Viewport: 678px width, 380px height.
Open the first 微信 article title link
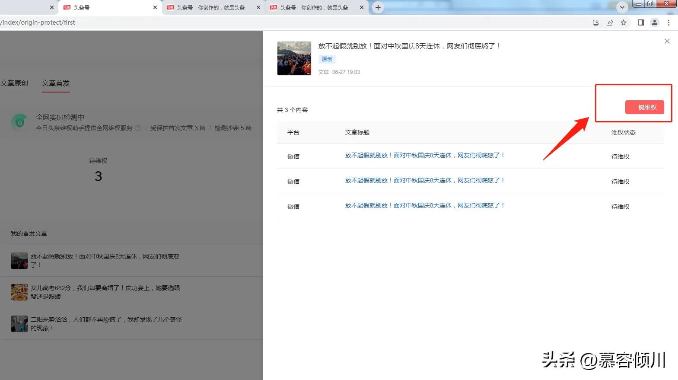point(425,155)
